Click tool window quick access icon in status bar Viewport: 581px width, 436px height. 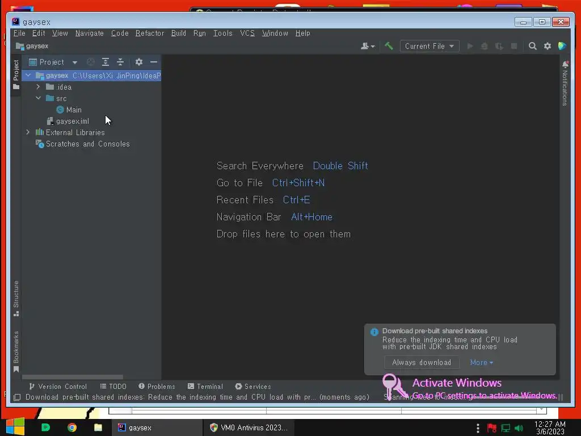[x=16, y=397]
